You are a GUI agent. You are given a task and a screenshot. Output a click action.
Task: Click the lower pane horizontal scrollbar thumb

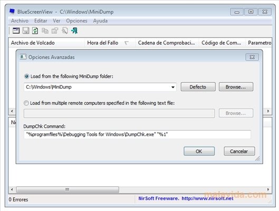tap(68, 189)
